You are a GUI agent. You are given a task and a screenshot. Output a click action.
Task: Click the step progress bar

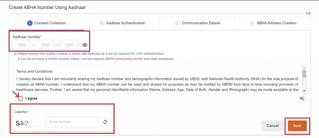156,14
